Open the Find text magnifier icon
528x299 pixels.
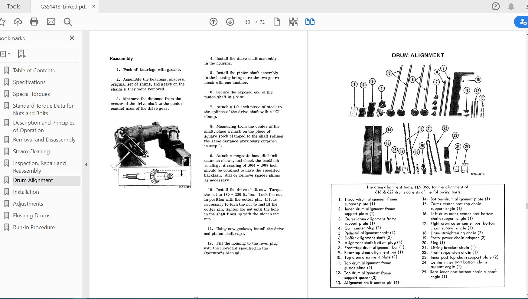point(68,22)
